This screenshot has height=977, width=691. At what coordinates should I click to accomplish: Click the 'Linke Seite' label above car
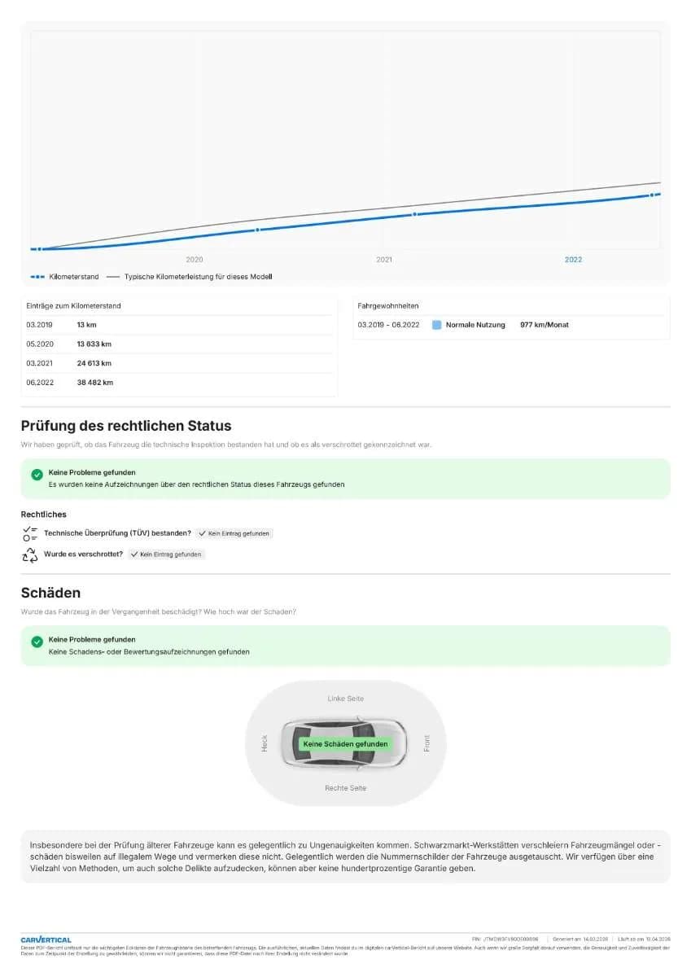(x=346, y=699)
